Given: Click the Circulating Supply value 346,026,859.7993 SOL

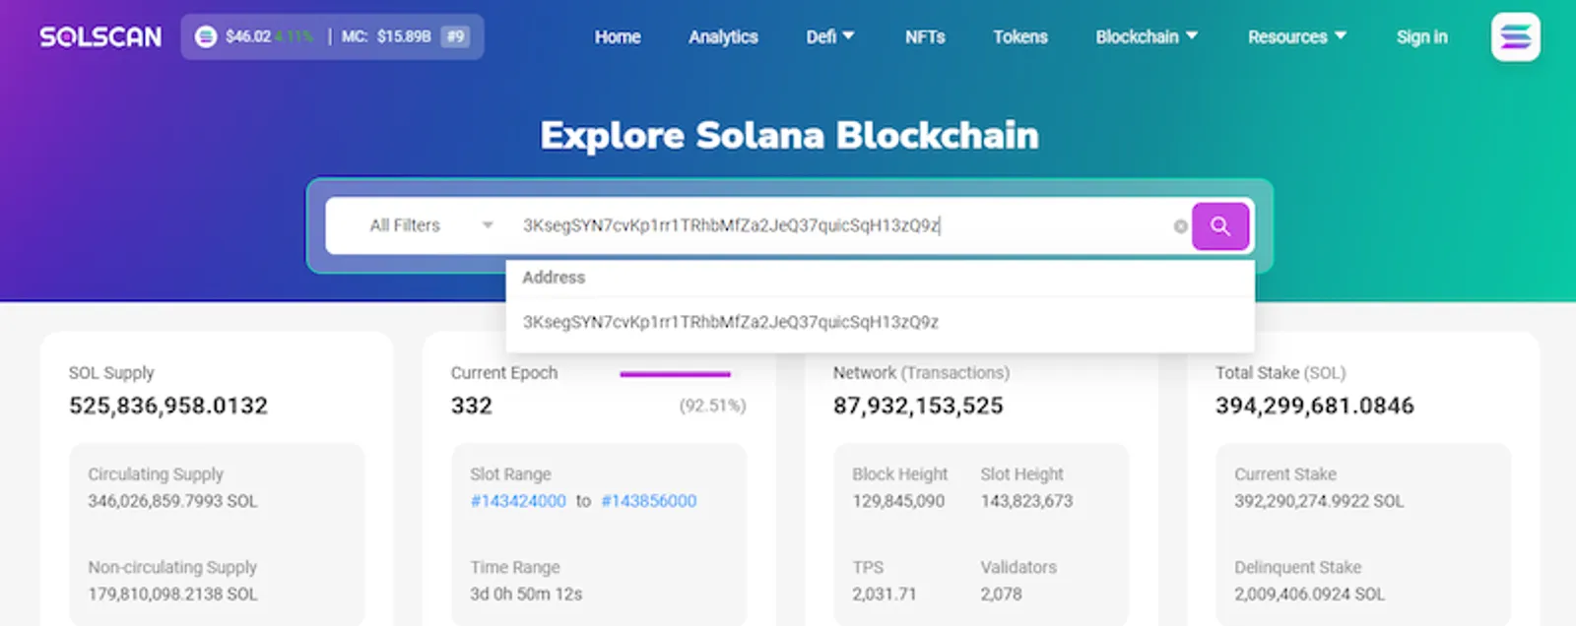Looking at the screenshot, I should [x=172, y=501].
